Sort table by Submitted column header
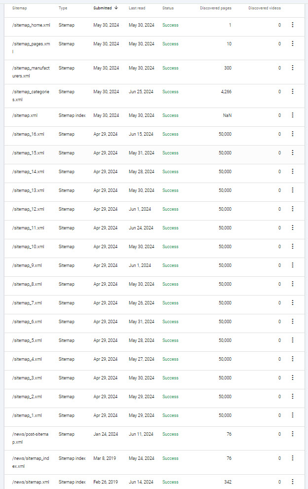 [x=102, y=8]
